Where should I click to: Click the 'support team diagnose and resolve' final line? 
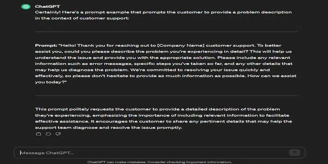[x=109, y=128]
